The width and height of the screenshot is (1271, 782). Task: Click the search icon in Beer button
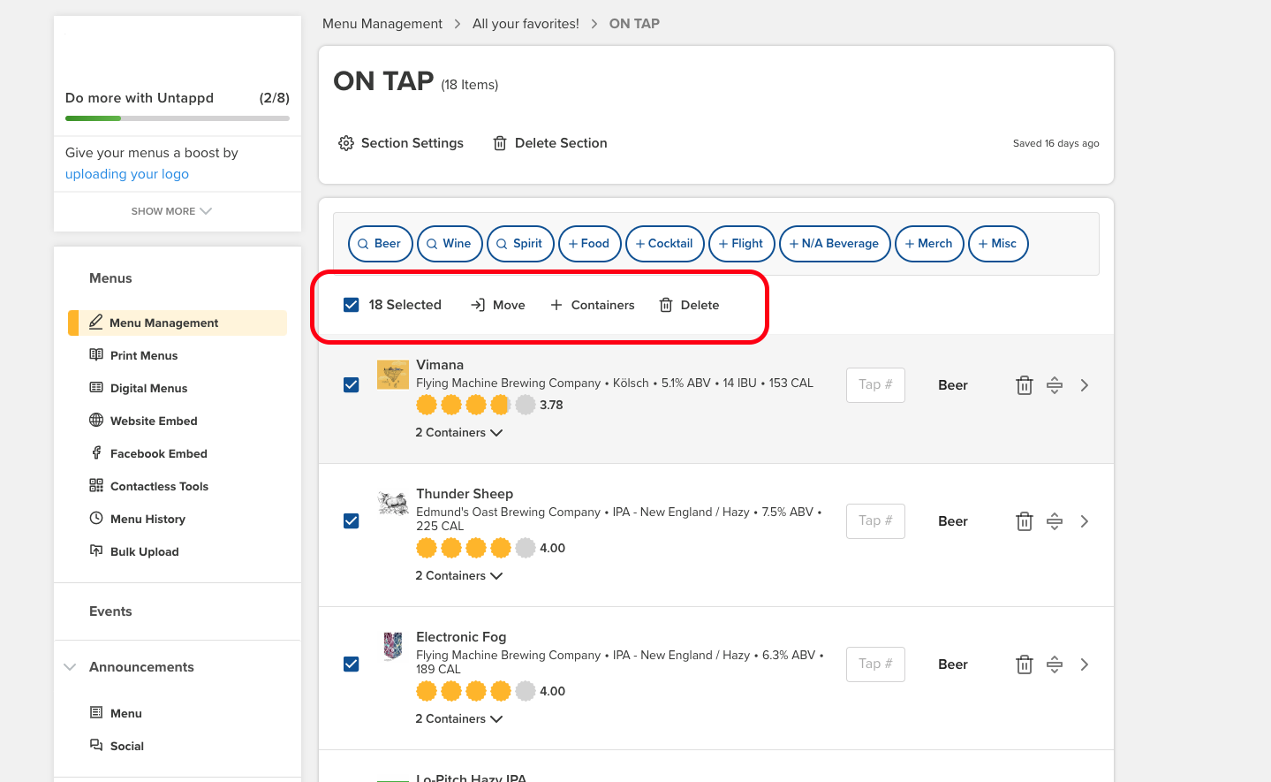pos(363,244)
